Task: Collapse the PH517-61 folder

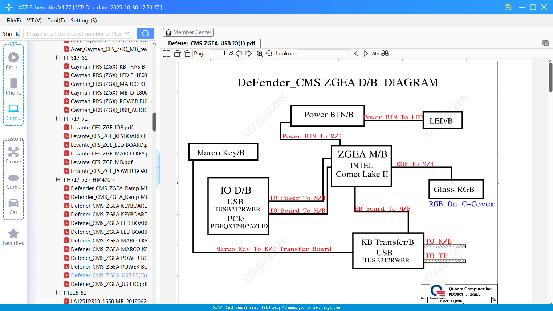Action: pyautogui.click(x=59, y=58)
